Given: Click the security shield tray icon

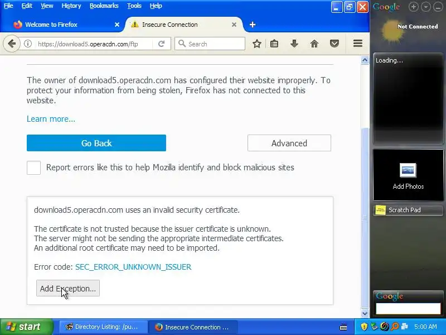Looking at the screenshot, I should [364, 327].
